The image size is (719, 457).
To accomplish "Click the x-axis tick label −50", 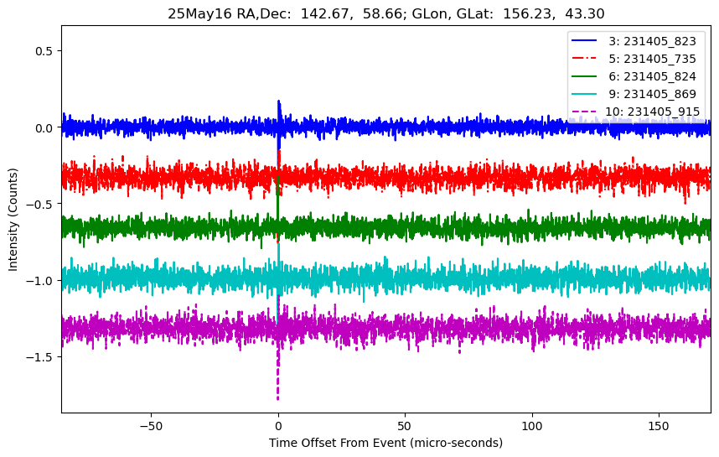I will pos(151,425).
